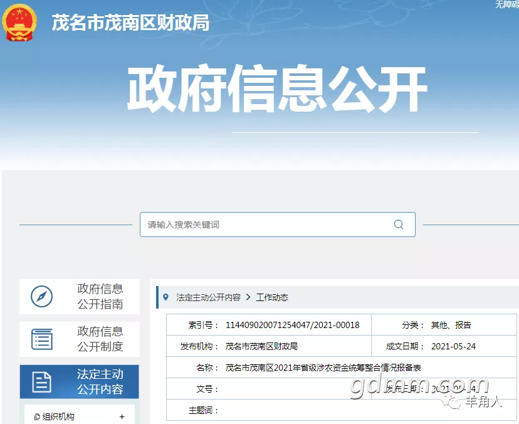This screenshot has width=519, height=424.
Task: Click the 茂名市茂南区财政局 publisher value
Action: tap(261, 346)
